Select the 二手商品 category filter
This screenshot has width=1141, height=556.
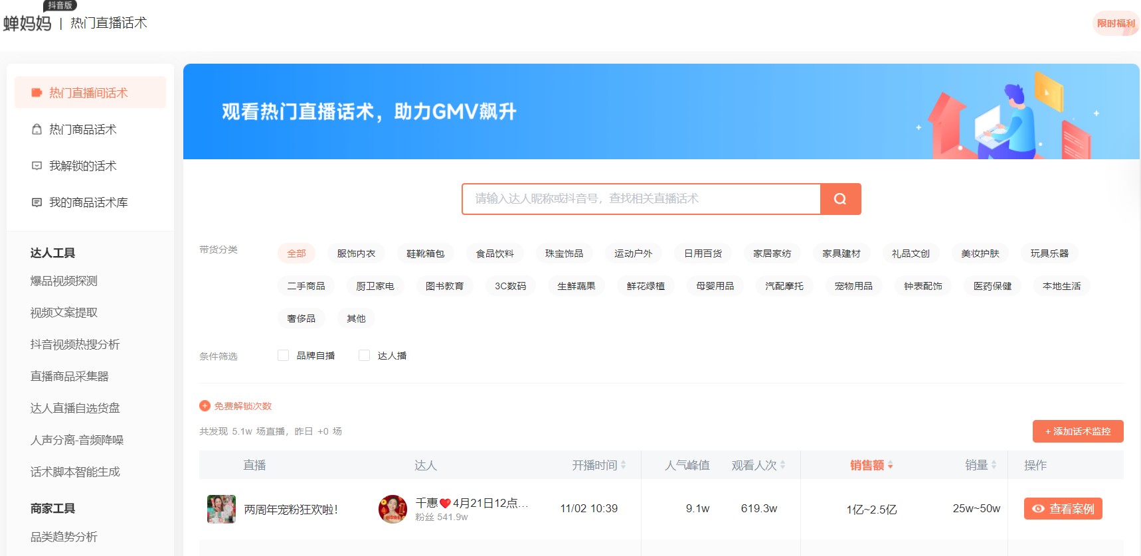click(x=306, y=286)
